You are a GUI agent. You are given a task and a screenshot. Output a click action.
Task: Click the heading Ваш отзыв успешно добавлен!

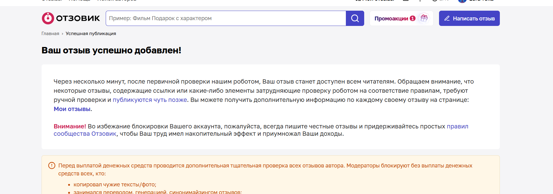click(112, 50)
